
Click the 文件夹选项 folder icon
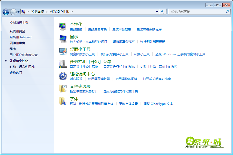tap(63, 88)
